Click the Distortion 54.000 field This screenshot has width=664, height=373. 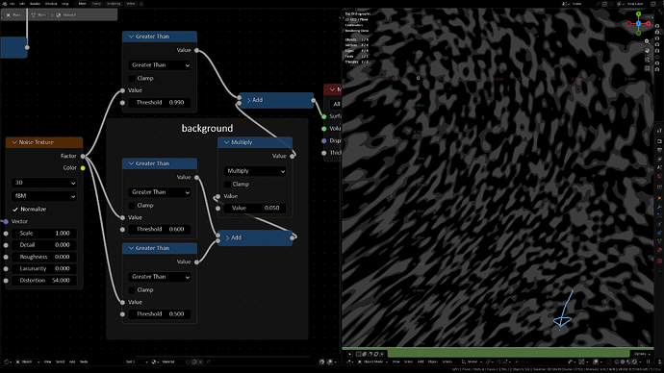tap(43, 281)
